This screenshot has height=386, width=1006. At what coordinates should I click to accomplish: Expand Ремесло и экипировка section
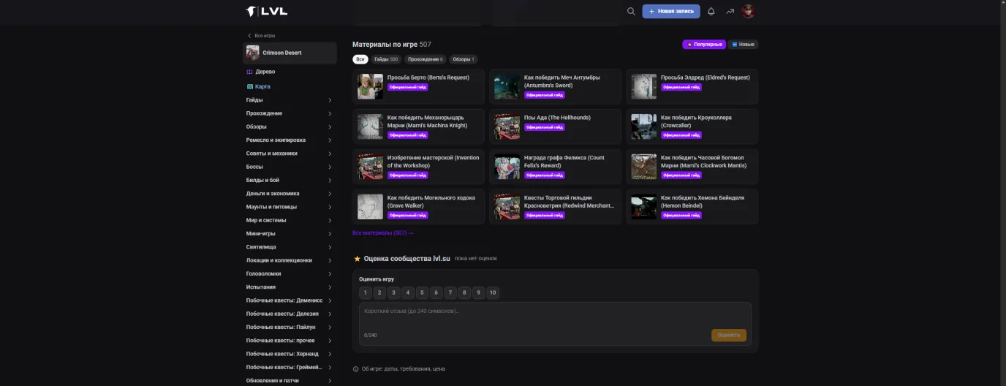coord(290,140)
